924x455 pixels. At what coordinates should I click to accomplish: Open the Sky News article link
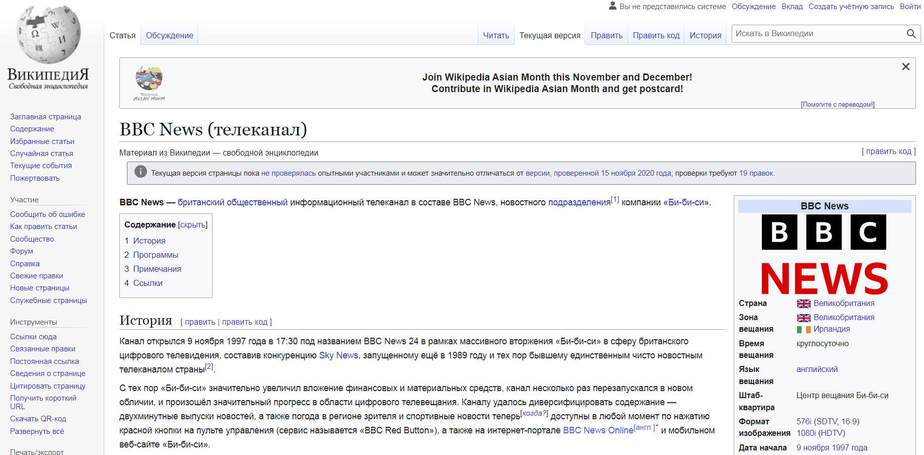[338, 355]
